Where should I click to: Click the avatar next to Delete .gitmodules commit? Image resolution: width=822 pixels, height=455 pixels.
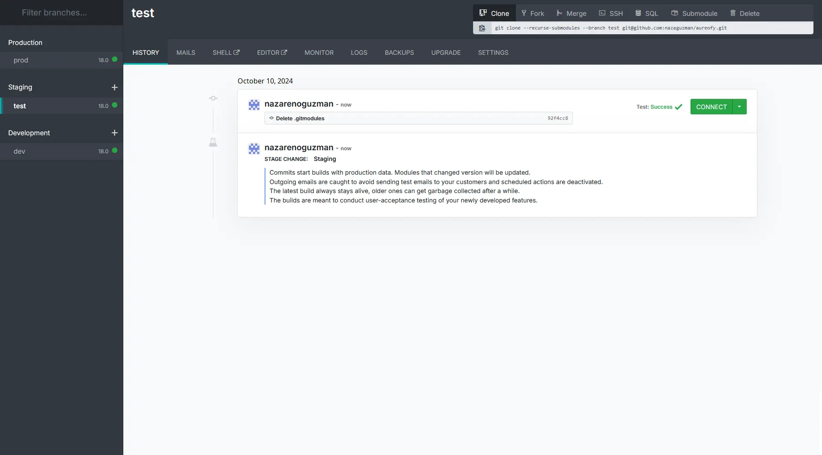(x=254, y=105)
